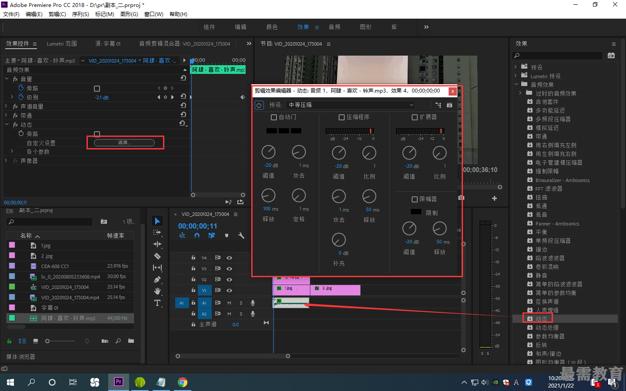Viewport: 626px width, 391px height.
Task: Switch project panel to list view
Action: [23, 341]
